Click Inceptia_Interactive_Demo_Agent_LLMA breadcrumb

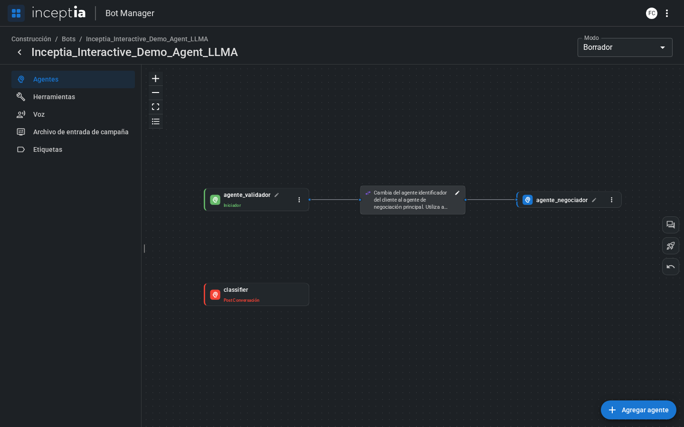coord(147,39)
